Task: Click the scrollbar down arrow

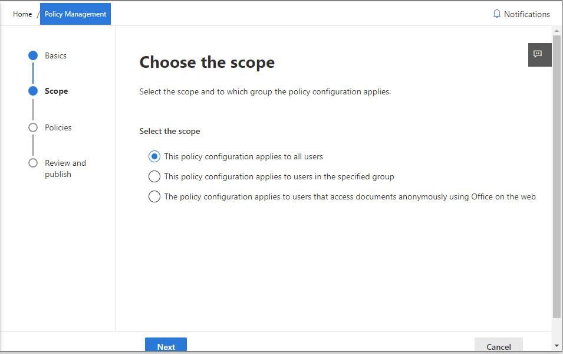Action: tap(557, 346)
